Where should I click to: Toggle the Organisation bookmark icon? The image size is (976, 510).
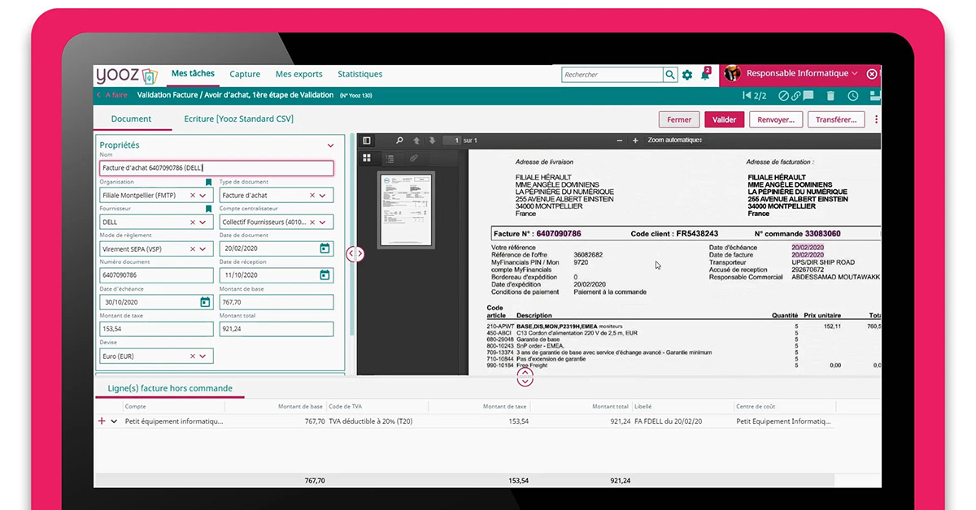[208, 182]
